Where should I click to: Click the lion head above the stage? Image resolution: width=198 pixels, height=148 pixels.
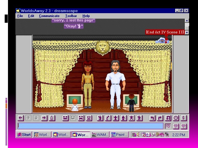tap(103, 48)
